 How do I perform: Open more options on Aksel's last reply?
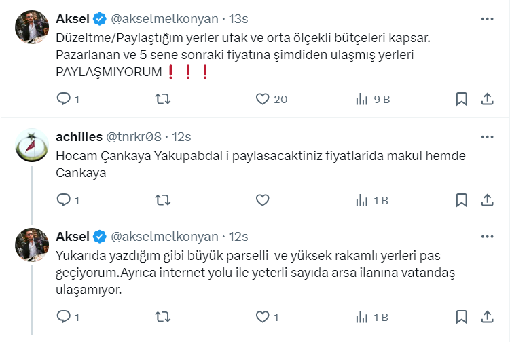click(487, 236)
